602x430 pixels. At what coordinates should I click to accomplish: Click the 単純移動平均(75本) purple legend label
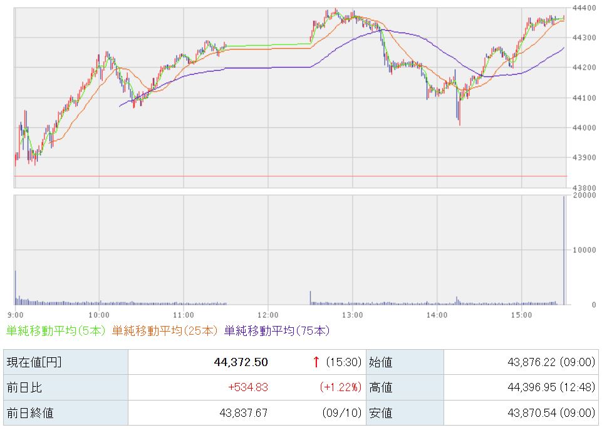pyautogui.click(x=277, y=331)
